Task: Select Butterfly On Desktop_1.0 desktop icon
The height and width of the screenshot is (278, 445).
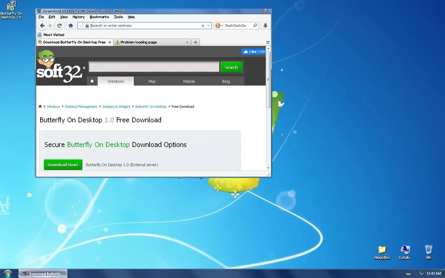Action: [11, 10]
